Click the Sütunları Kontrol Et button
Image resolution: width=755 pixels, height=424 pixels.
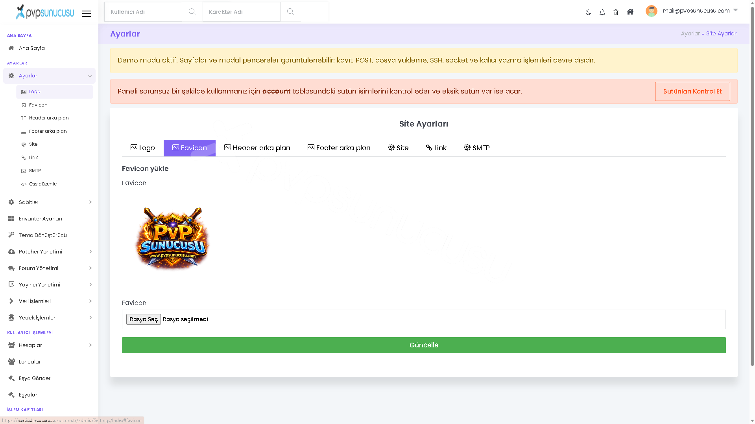click(692, 91)
